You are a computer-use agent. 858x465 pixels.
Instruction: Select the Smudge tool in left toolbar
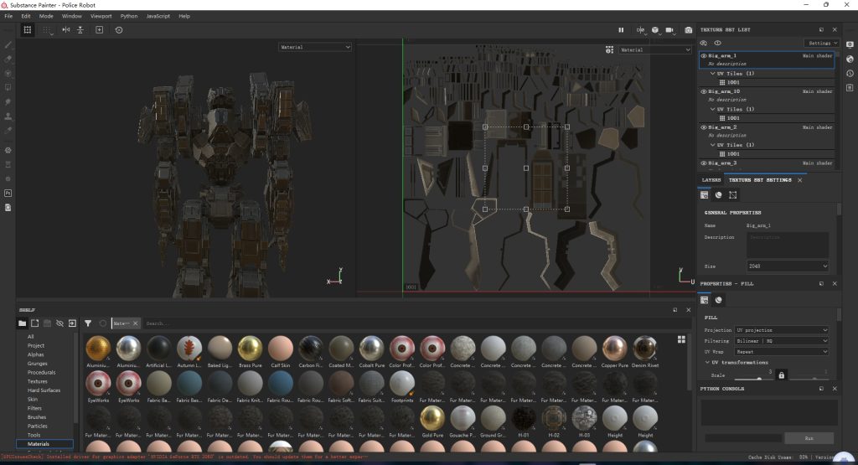[8, 101]
